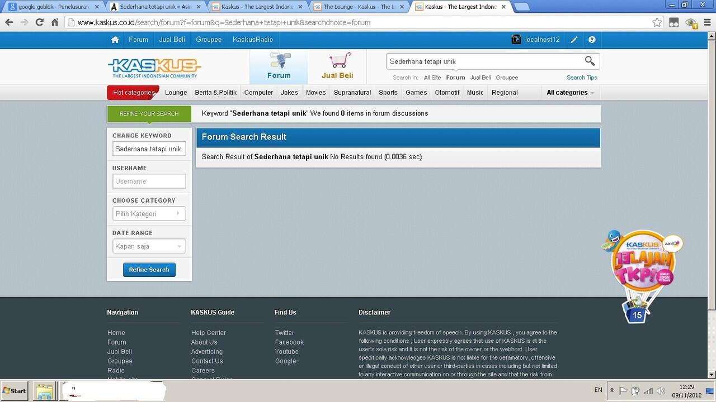The height and width of the screenshot is (402, 716).
Task: Click the KASKUS logo
Action: pos(154,68)
